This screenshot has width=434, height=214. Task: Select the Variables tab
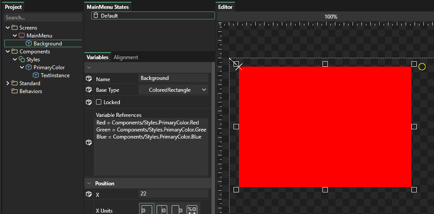97,57
